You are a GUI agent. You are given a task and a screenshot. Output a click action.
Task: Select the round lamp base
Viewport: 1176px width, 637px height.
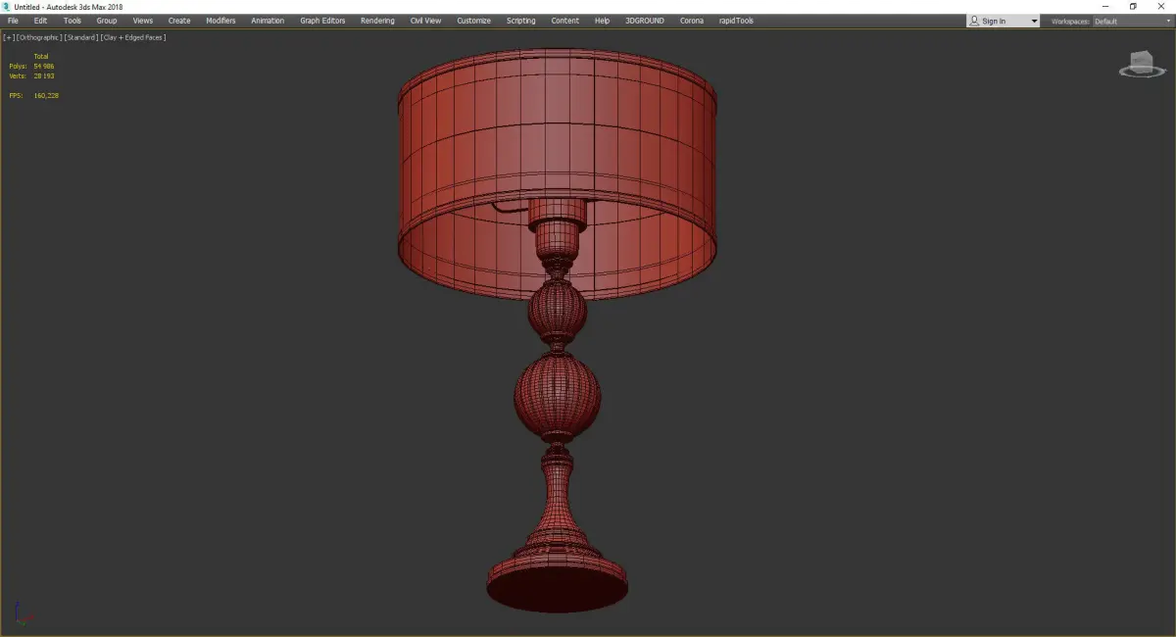[558, 584]
